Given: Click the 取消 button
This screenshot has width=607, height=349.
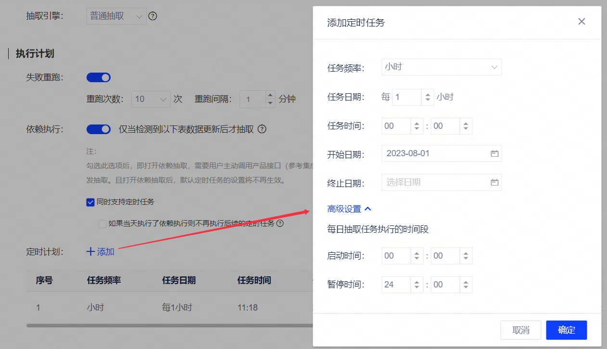Looking at the screenshot, I should tap(520, 330).
